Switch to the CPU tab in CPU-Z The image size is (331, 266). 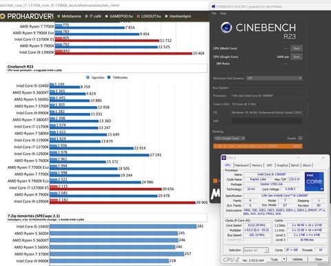[x=228, y=165]
